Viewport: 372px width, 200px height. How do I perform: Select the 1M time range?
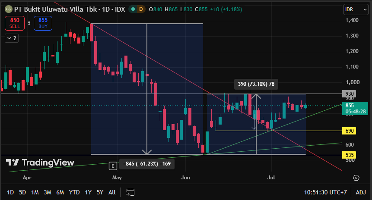click(35, 192)
